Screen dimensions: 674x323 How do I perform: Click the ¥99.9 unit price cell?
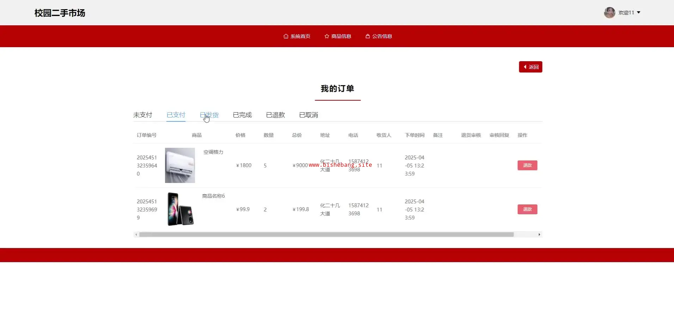pyautogui.click(x=243, y=209)
